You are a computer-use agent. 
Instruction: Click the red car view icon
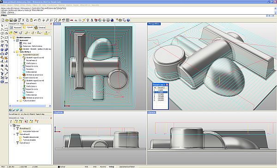[x=72, y=20]
